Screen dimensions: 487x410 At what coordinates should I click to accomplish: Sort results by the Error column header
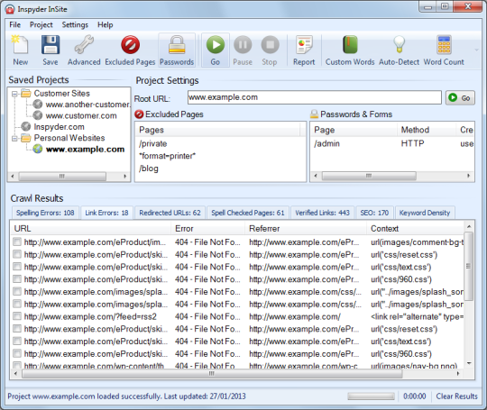[208, 229]
